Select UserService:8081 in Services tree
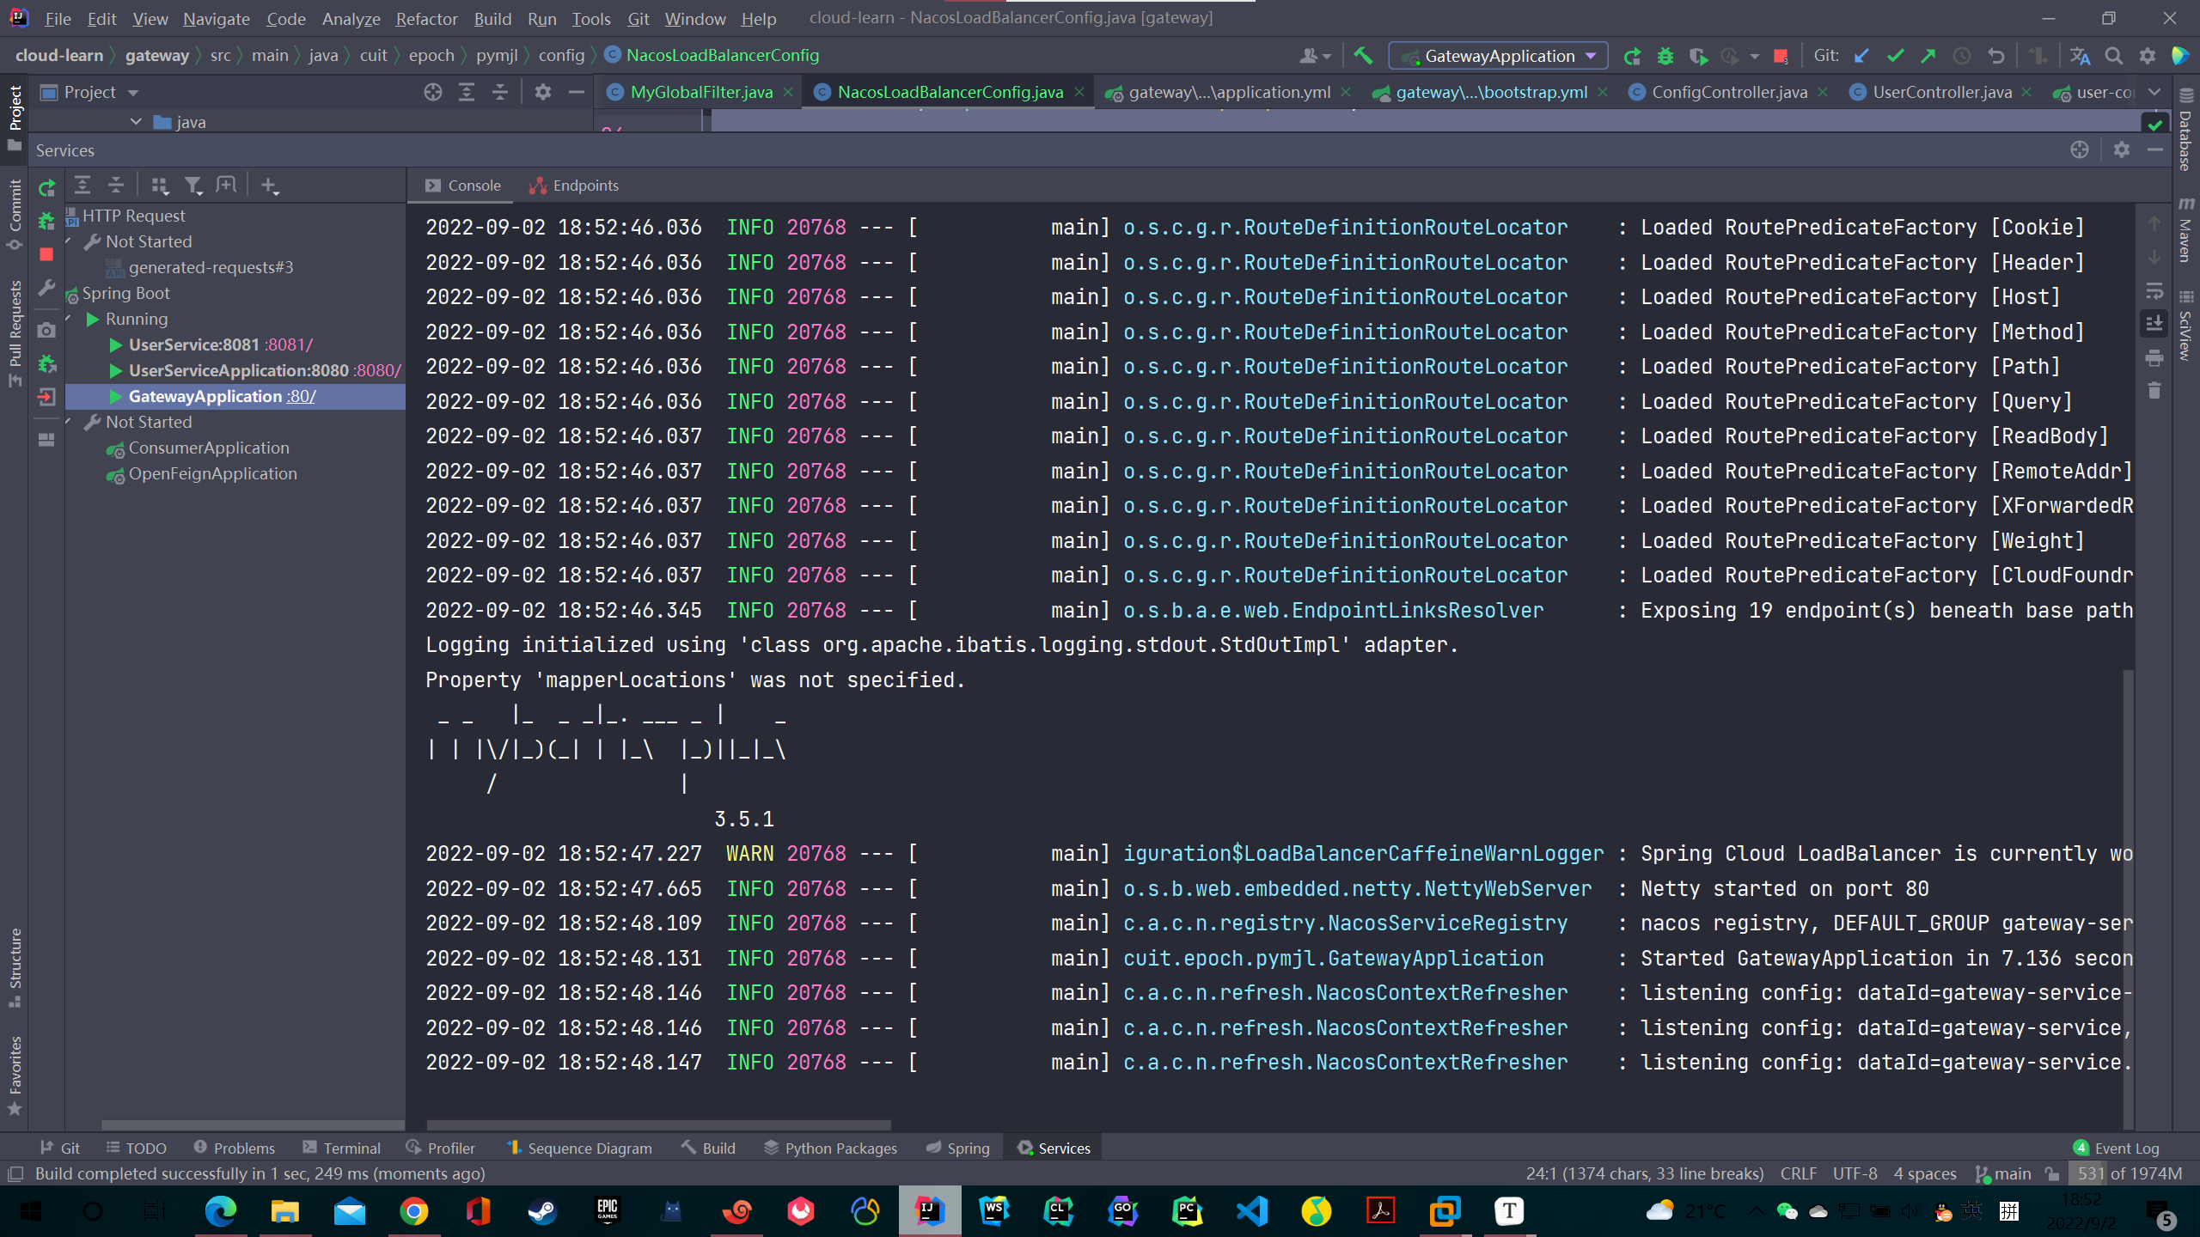Image resolution: width=2200 pixels, height=1237 pixels. (193, 344)
